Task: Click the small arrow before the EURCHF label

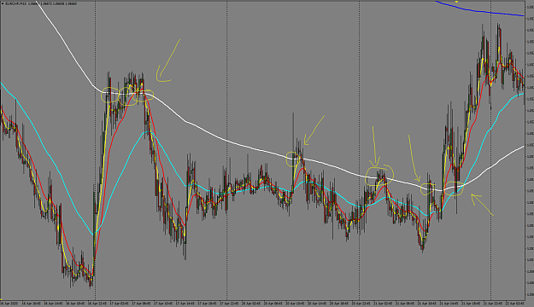Action: coord(3,3)
